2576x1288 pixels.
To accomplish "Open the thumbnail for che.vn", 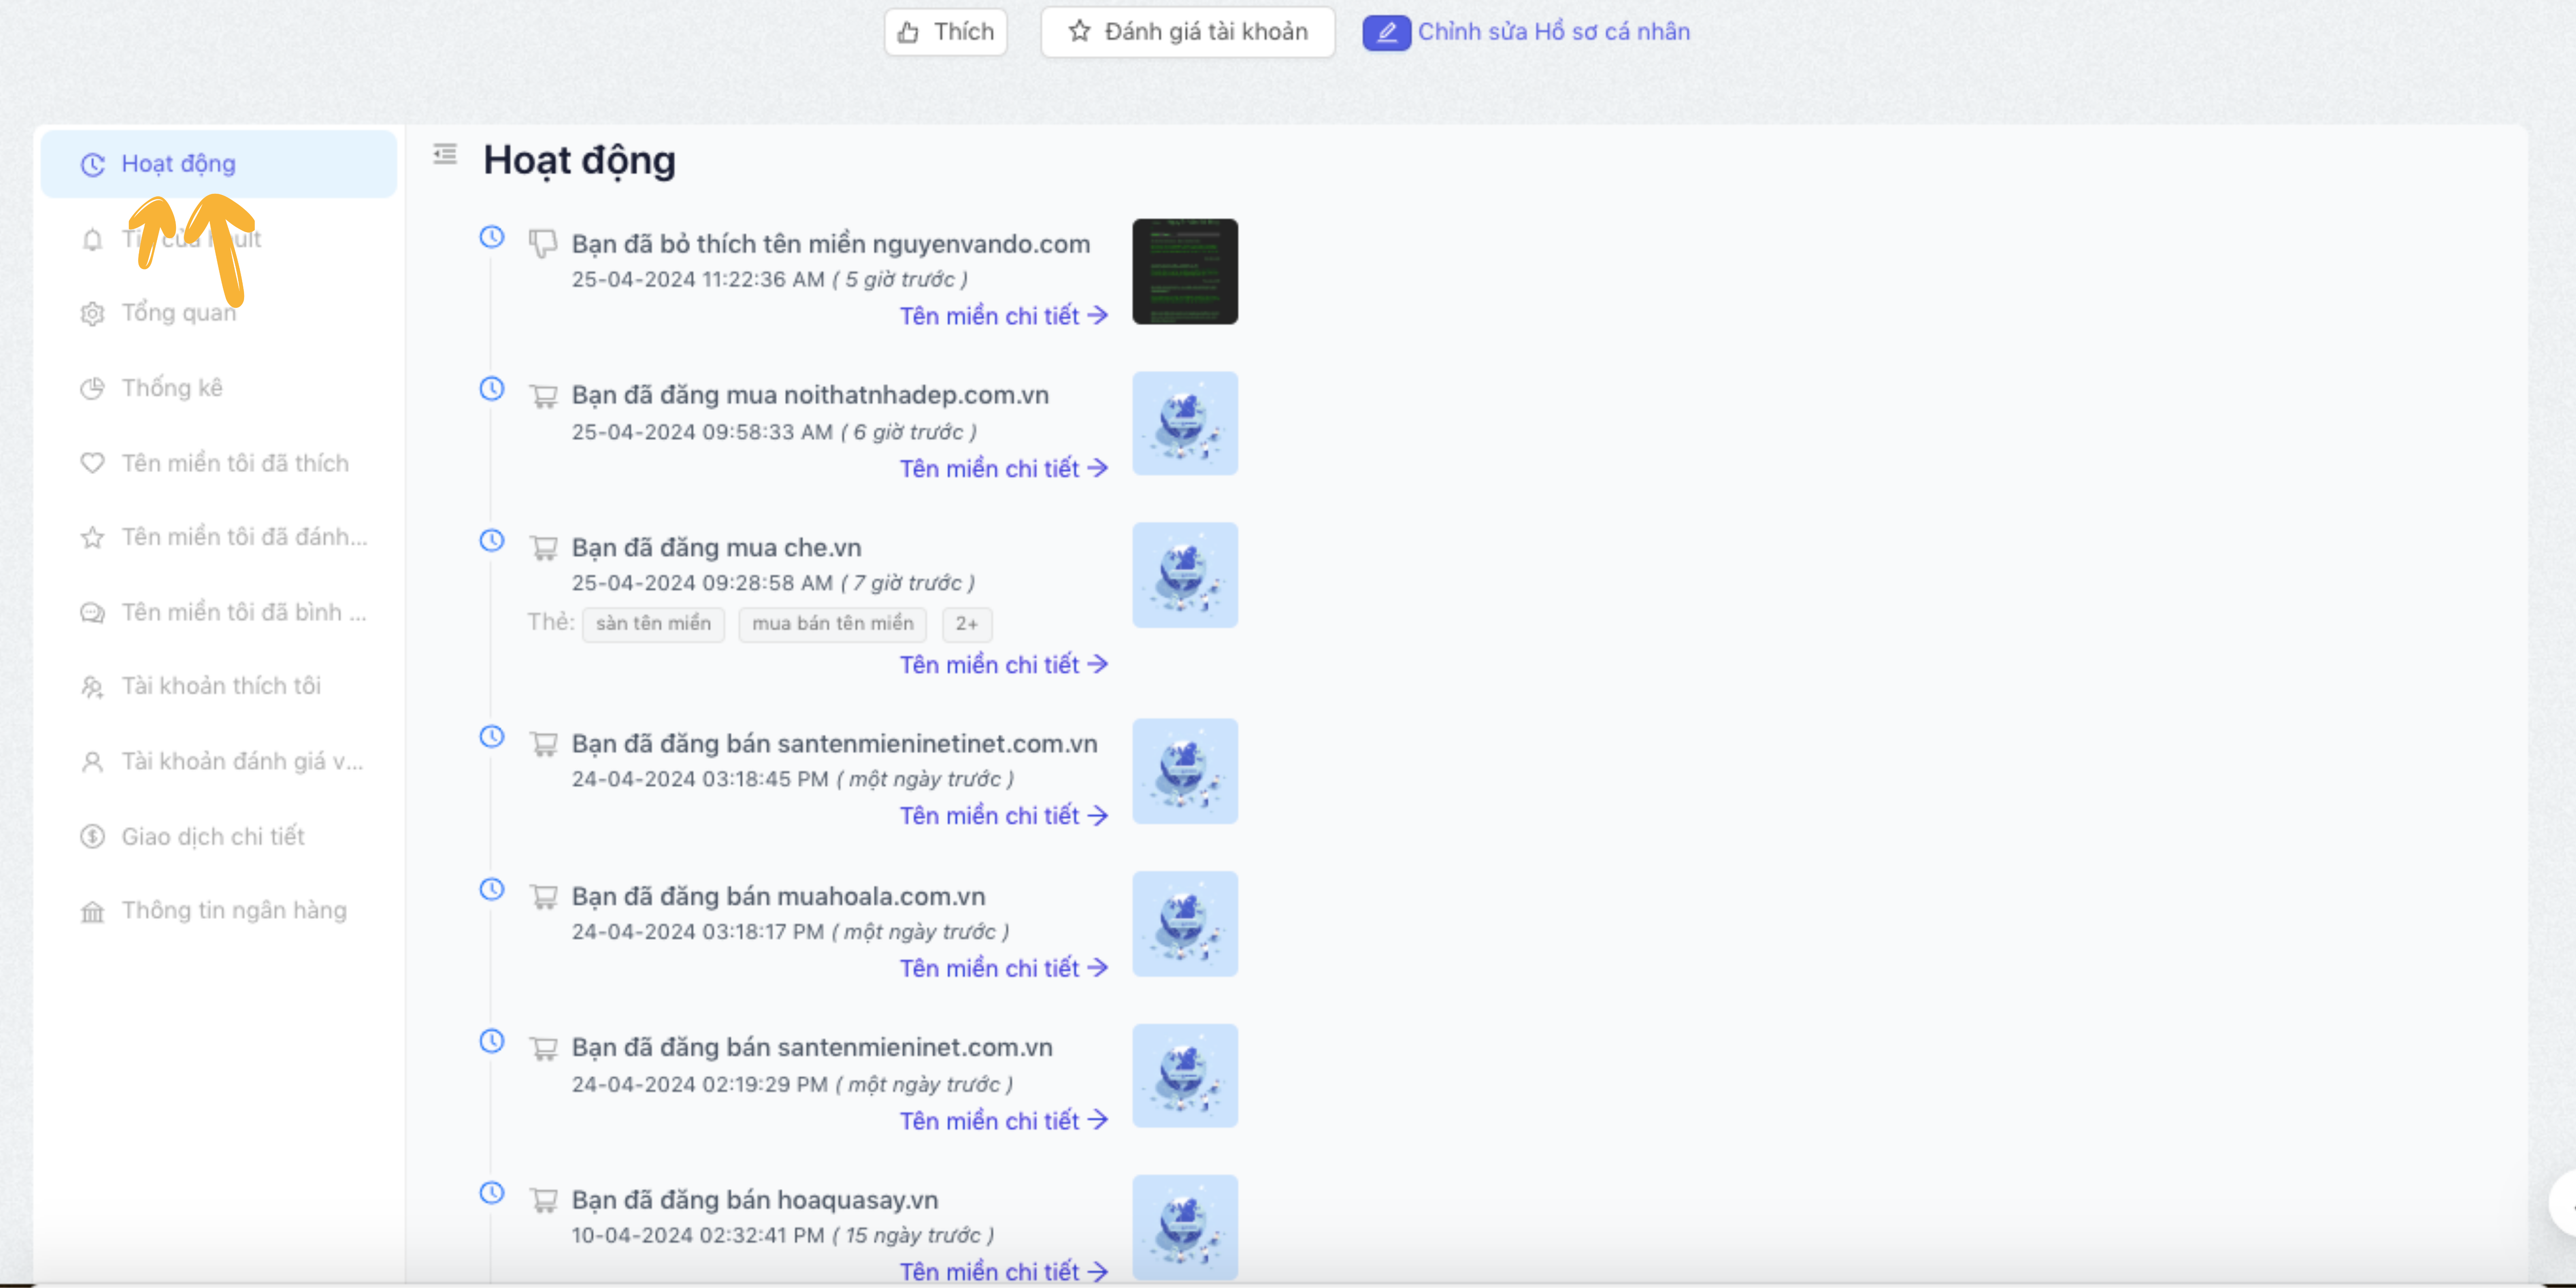I will point(1185,575).
